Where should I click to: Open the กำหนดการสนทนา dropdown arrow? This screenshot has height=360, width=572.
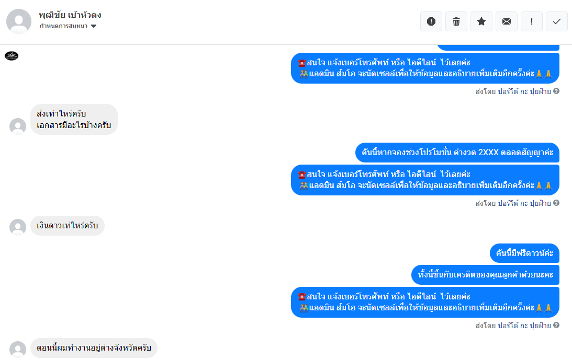[x=94, y=26]
